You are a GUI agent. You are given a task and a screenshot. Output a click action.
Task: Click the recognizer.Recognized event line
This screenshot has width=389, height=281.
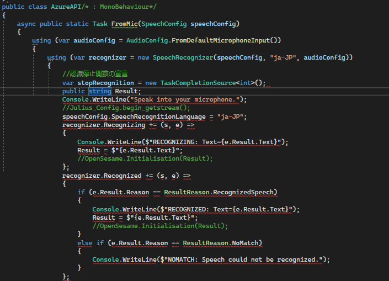(x=126, y=176)
